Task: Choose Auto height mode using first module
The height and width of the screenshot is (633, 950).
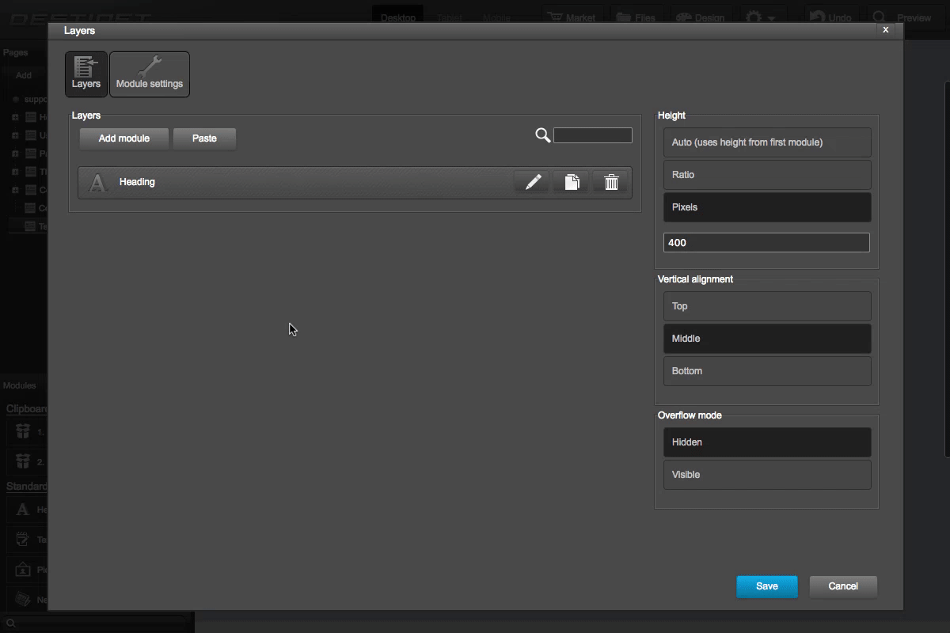Action: click(x=766, y=142)
